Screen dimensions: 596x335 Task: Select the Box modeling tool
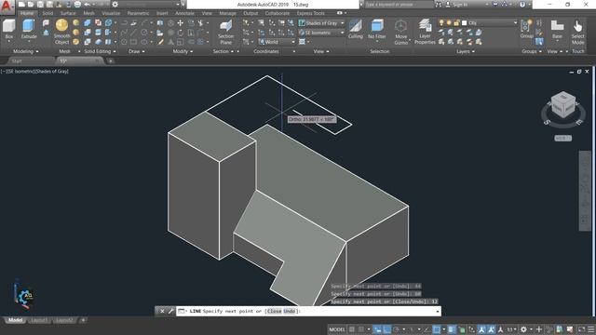[8, 29]
